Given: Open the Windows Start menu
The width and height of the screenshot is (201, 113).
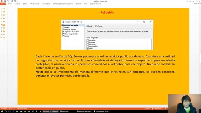Looking at the screenshot, I should click(x=2, y=111).
